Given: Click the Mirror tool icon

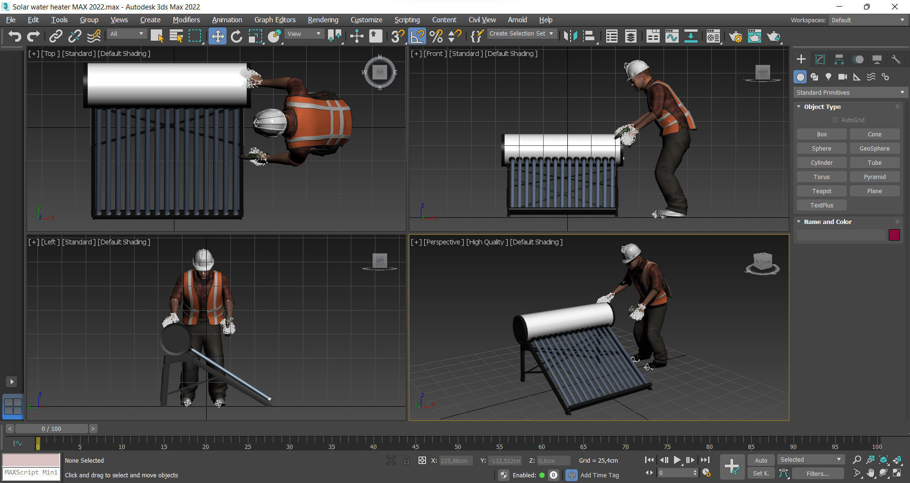Looking at the screenshot, I should (571, 36).
